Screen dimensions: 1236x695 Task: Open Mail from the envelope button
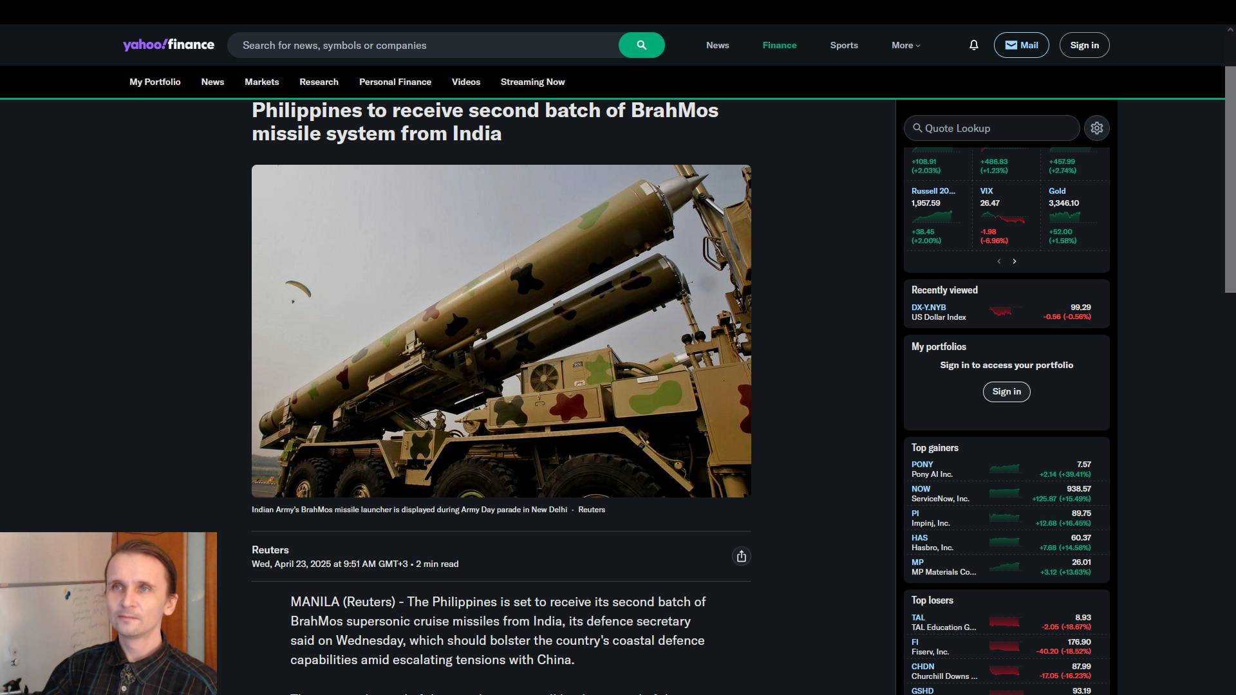click(x=1021, y=45)
